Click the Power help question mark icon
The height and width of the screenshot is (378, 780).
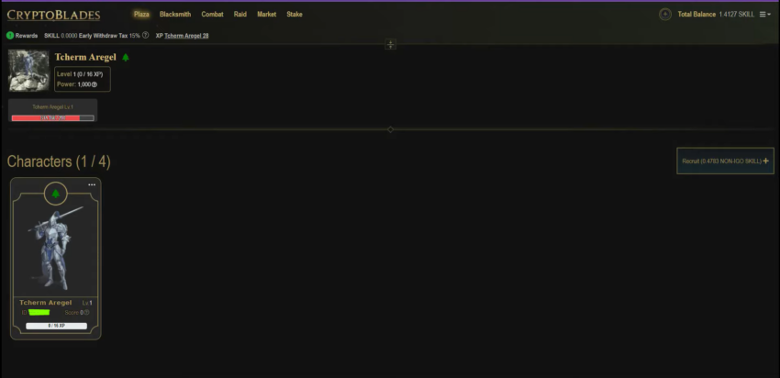95,84
